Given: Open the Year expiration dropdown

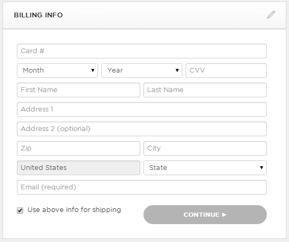Looking at the screenshot, I should coord(142,70).
